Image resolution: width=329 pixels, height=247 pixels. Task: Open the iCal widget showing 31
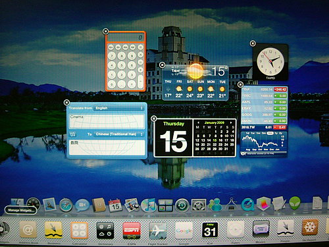(210, 230)
